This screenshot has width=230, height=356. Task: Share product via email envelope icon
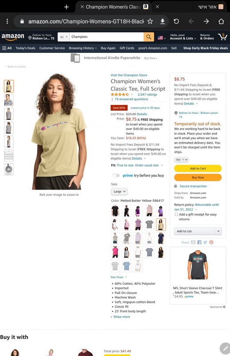[x=193, y=242]
